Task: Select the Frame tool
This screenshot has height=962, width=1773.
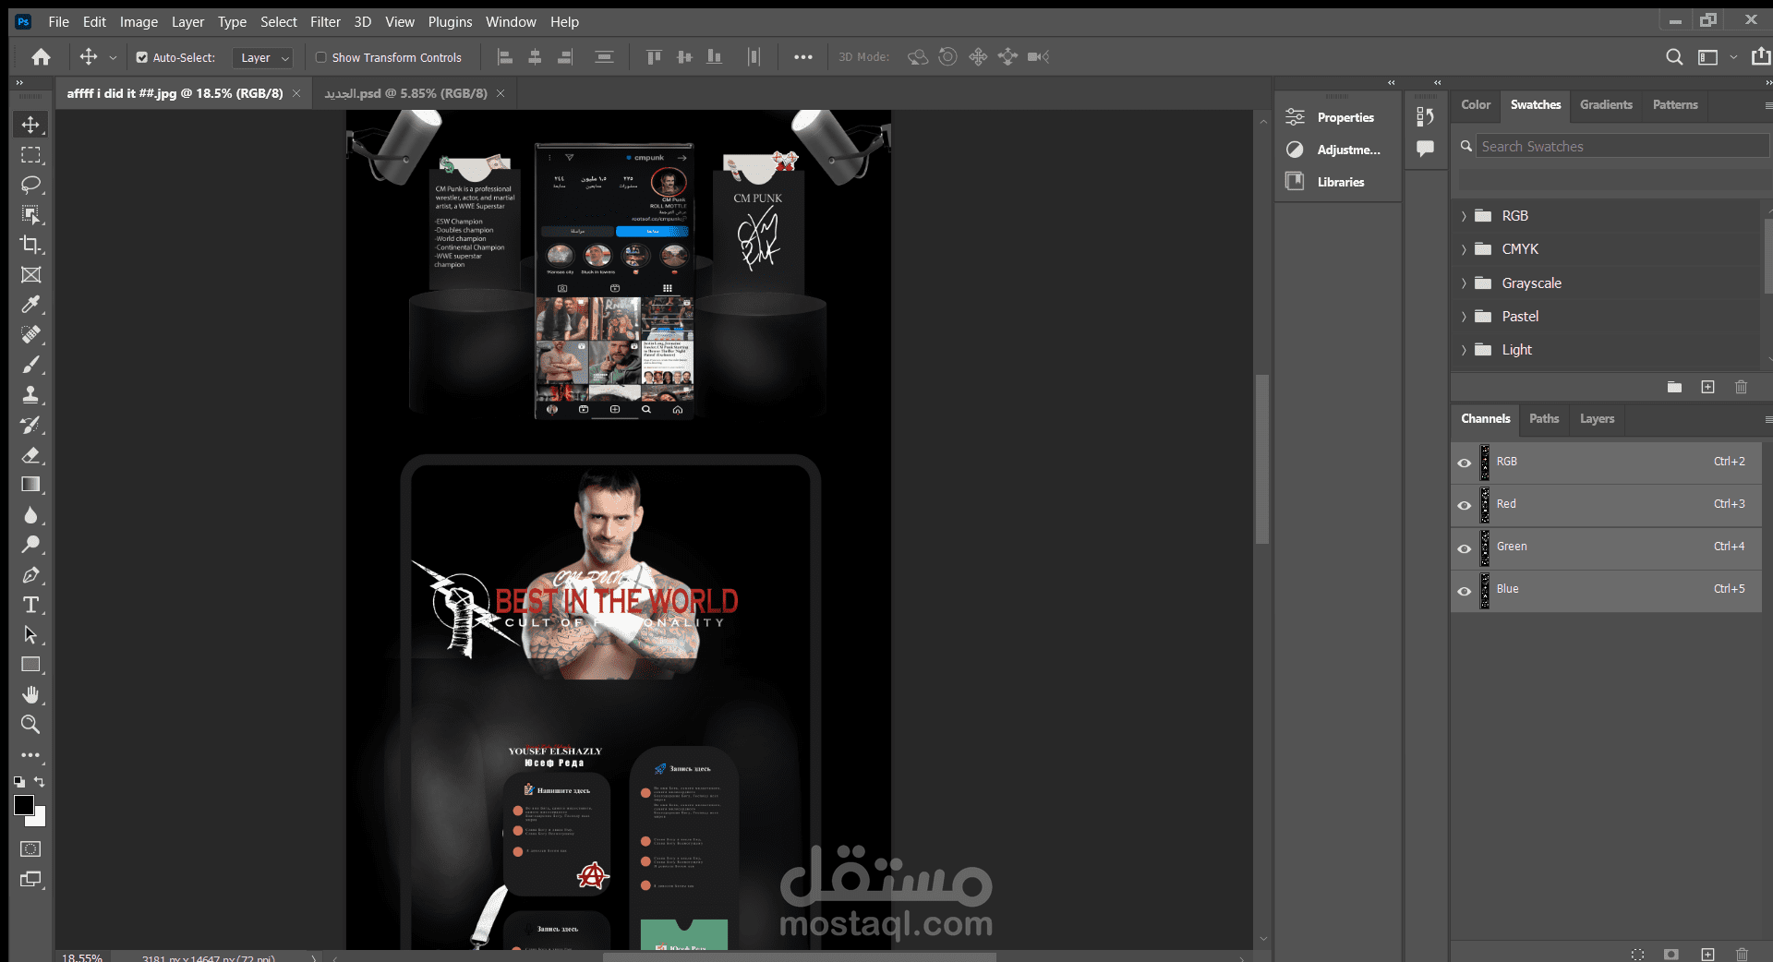Action: (30, 275)
